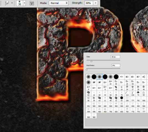The width and height of the screenshot is (148, 132).
Task: Choose the spatter brush preset 24
Action: 127,88
